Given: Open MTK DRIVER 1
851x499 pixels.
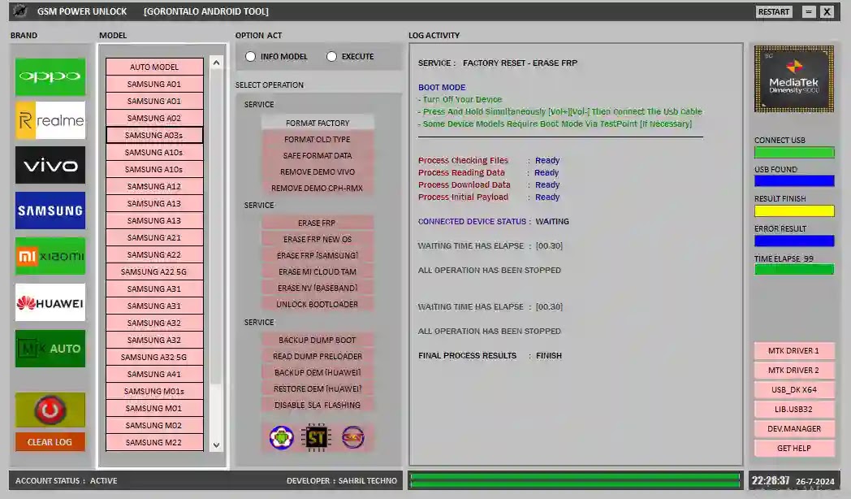Looking at the screenshot, I should pos(793,351).
